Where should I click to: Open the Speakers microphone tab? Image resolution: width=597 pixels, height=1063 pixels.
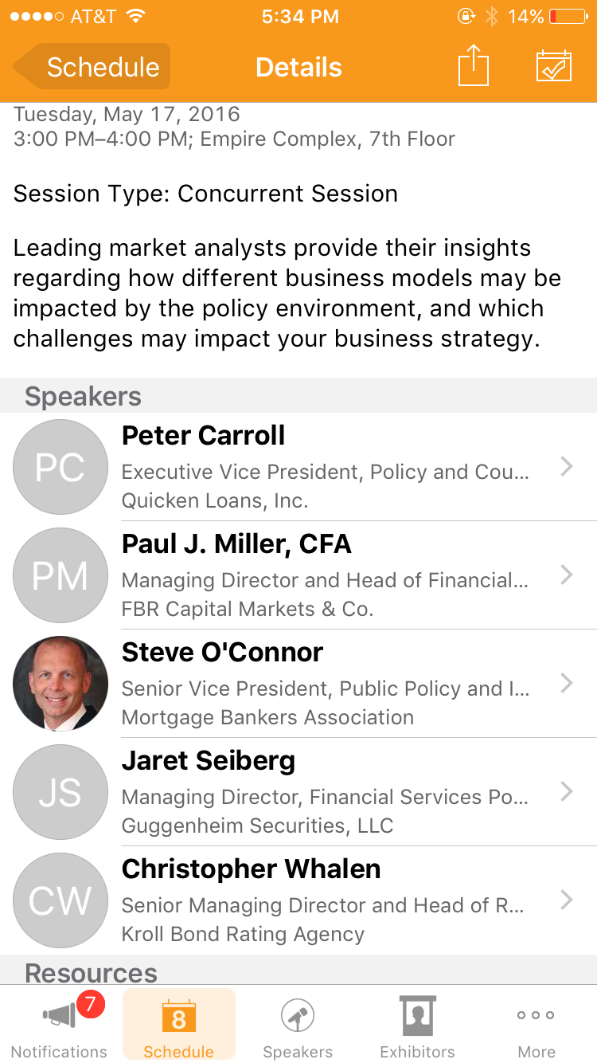click(298, 1026)
